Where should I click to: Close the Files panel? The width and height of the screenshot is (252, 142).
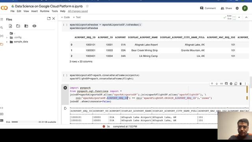pyautogui.click(x=54, y=19)
